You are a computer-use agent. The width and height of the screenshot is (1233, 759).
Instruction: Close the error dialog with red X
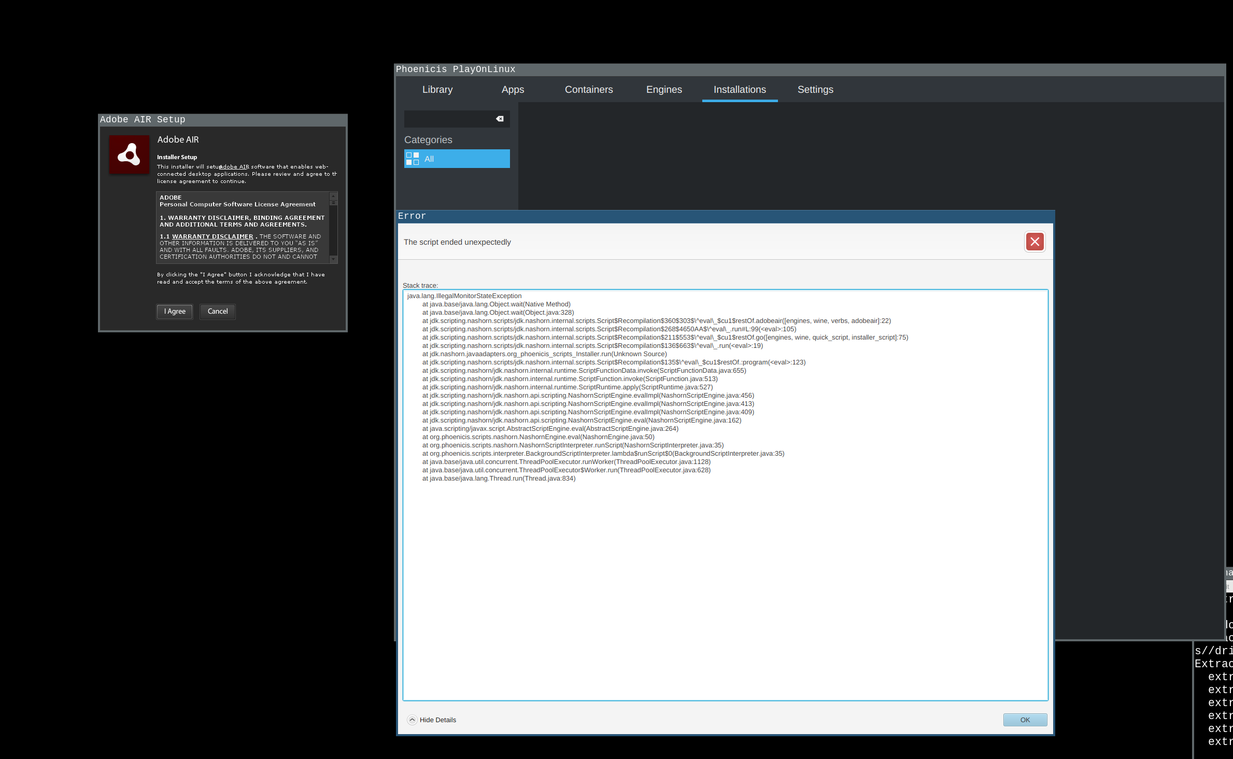click(1034, 242)
